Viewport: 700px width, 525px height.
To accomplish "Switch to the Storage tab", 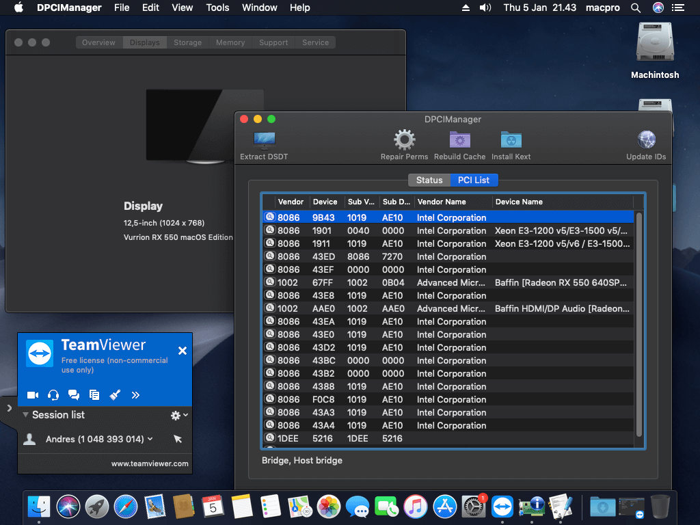I will [187, 42].
